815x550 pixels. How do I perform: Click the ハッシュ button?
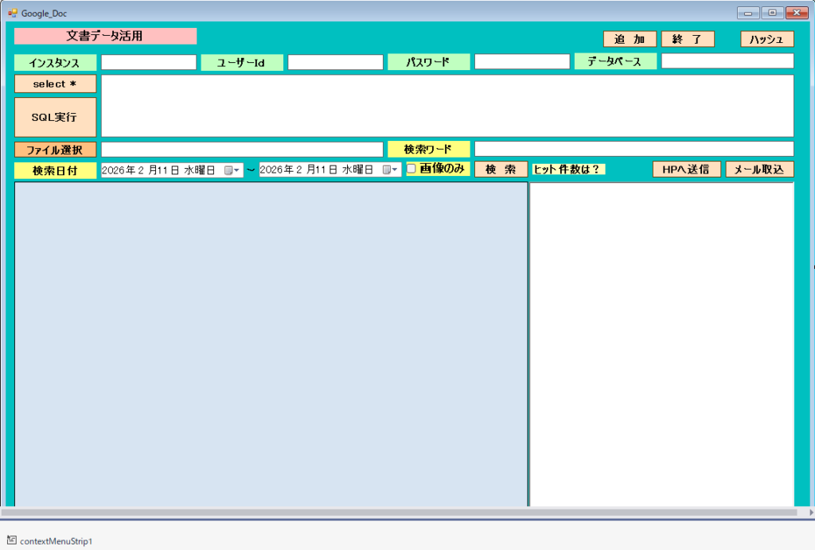[766, 40]
